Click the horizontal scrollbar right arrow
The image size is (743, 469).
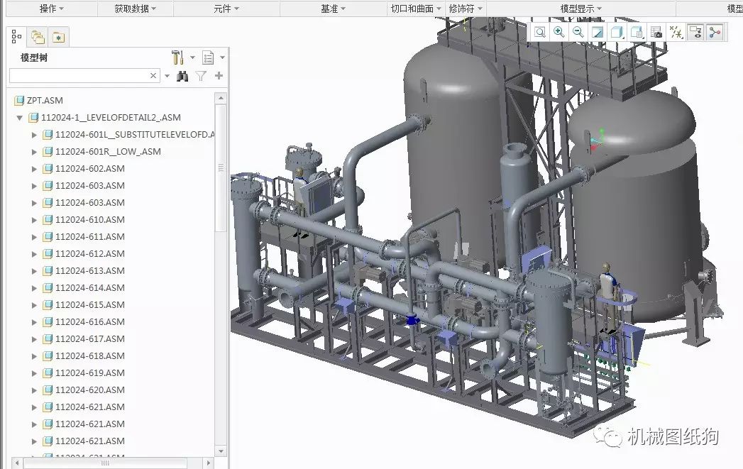[x=209, y=463]
